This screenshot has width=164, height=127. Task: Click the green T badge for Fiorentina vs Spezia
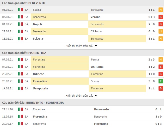click(x=161, y=81)
